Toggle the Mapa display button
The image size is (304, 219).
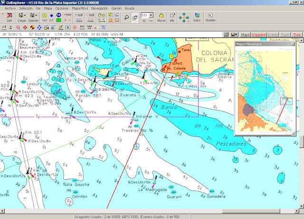point(245,35)
